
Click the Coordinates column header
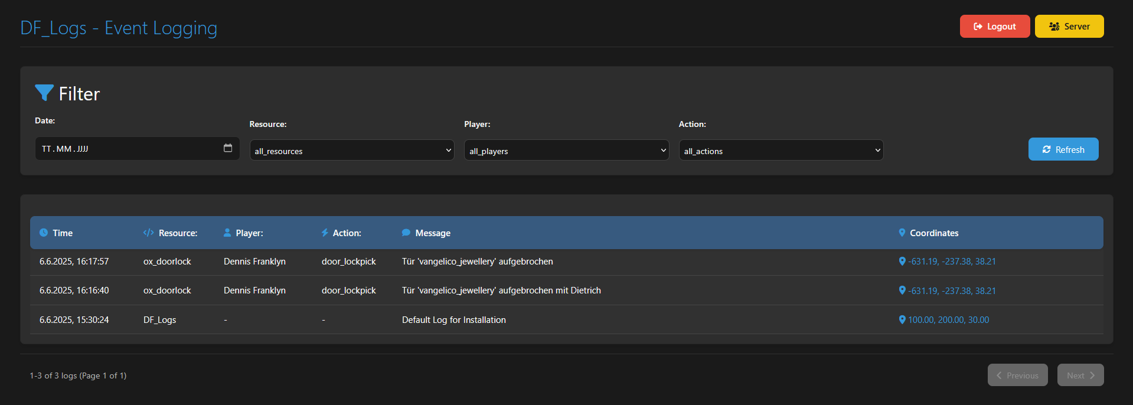tap(934, 233)
